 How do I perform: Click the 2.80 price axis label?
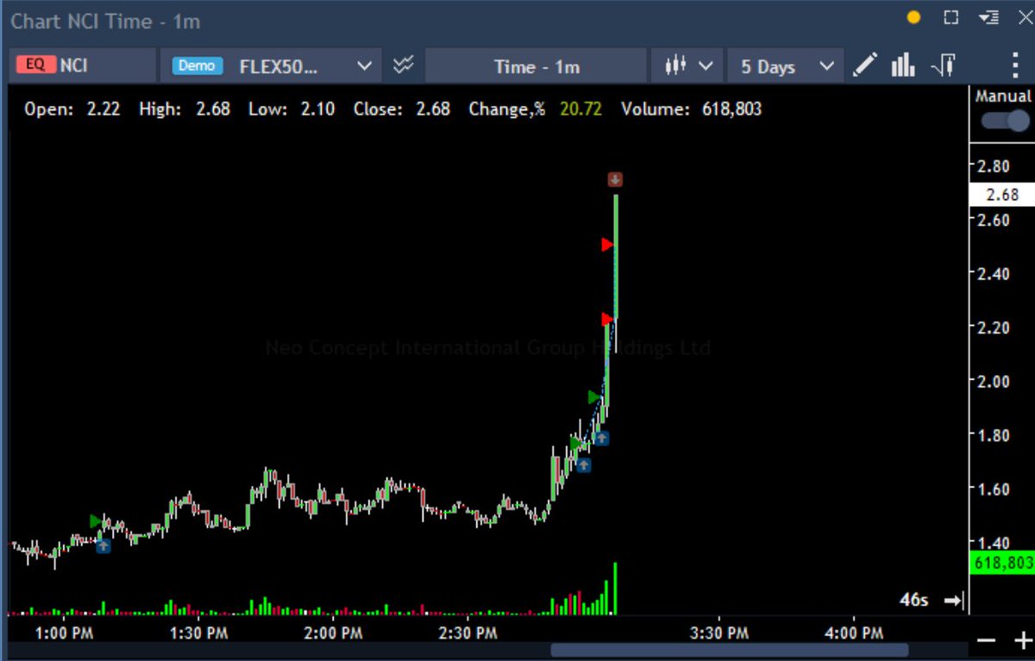[994, 166]
